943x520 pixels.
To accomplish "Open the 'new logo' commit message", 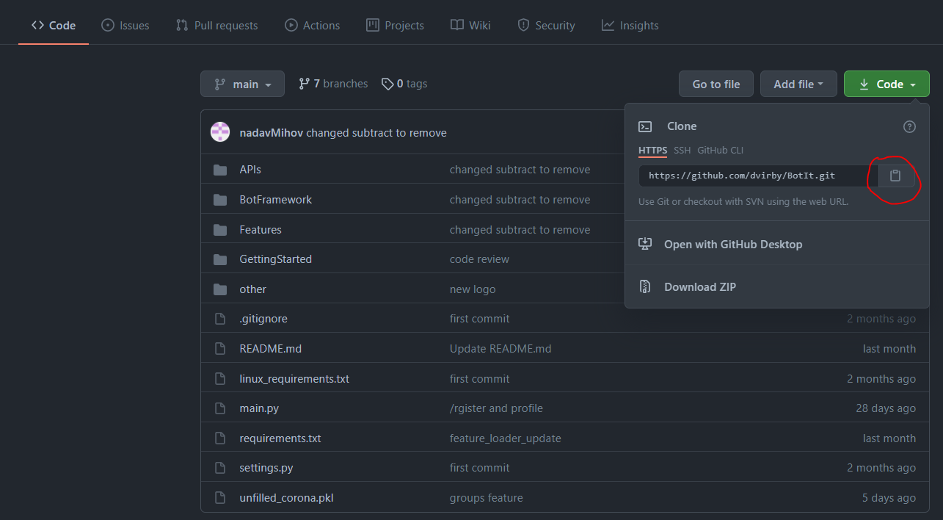I will pos(473,289).
